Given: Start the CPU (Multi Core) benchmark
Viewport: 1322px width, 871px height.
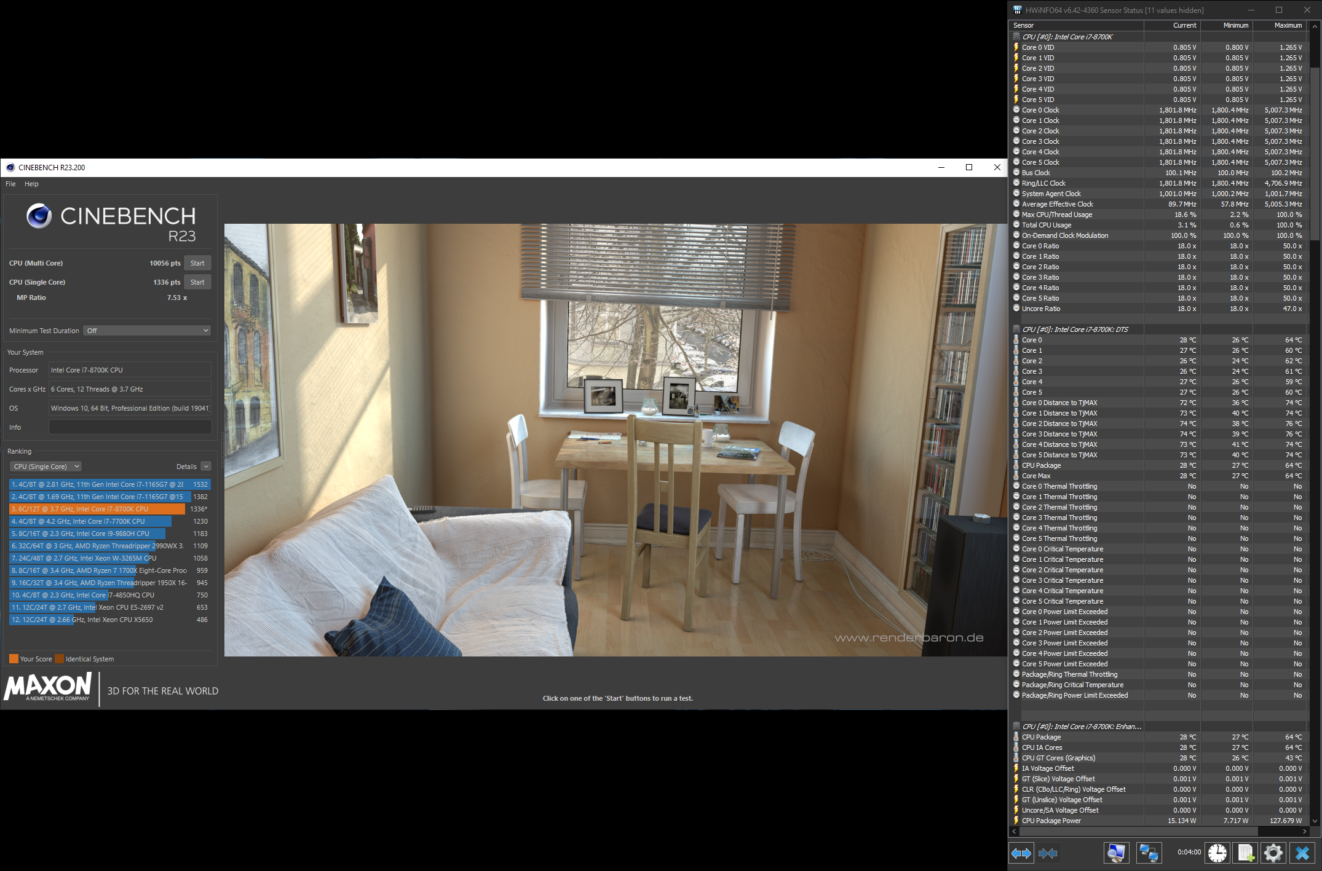Looking at the screenshot, I should pos(197,262).
